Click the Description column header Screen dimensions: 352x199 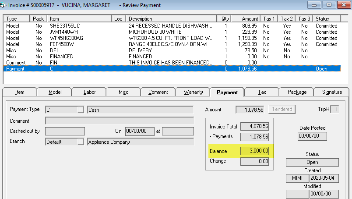point(171,19)
